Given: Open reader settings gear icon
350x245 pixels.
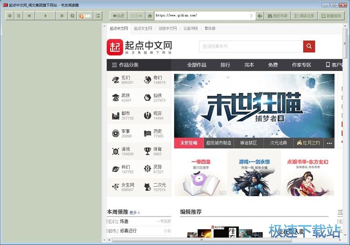Looking at the screenshot, I should [10, 15].
